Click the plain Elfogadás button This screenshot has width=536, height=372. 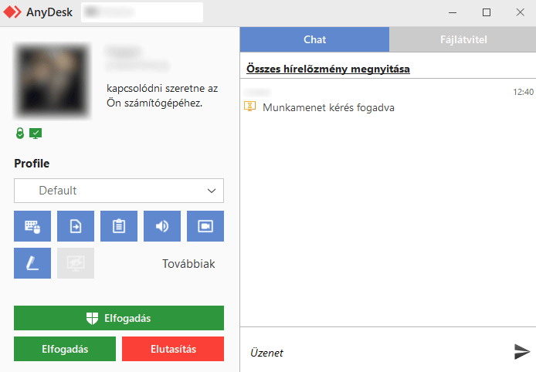65,349
